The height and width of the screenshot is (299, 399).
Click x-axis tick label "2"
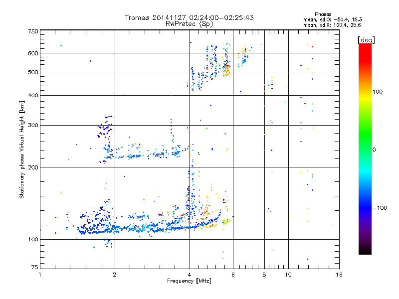pos(115,275)
